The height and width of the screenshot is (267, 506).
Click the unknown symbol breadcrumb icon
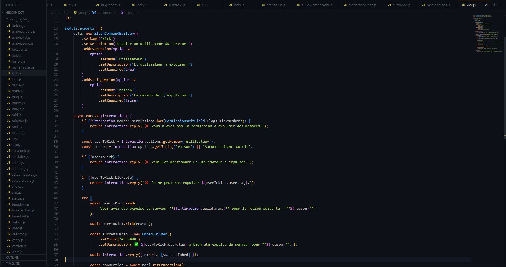(x=94, y=13)
